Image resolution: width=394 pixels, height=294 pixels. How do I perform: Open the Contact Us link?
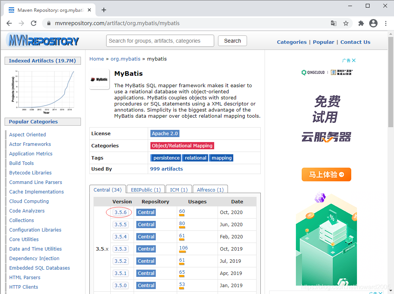click(355, 42)
